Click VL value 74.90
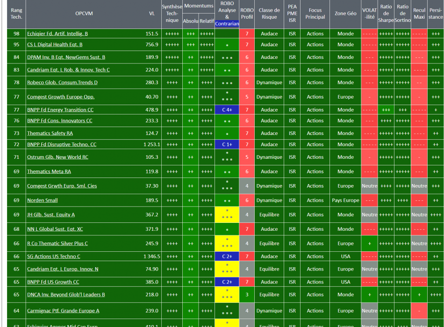Screen dimensions: 444x327 152,269
